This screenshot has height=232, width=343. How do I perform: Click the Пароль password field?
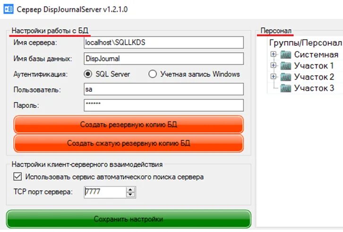click(163, 105)
